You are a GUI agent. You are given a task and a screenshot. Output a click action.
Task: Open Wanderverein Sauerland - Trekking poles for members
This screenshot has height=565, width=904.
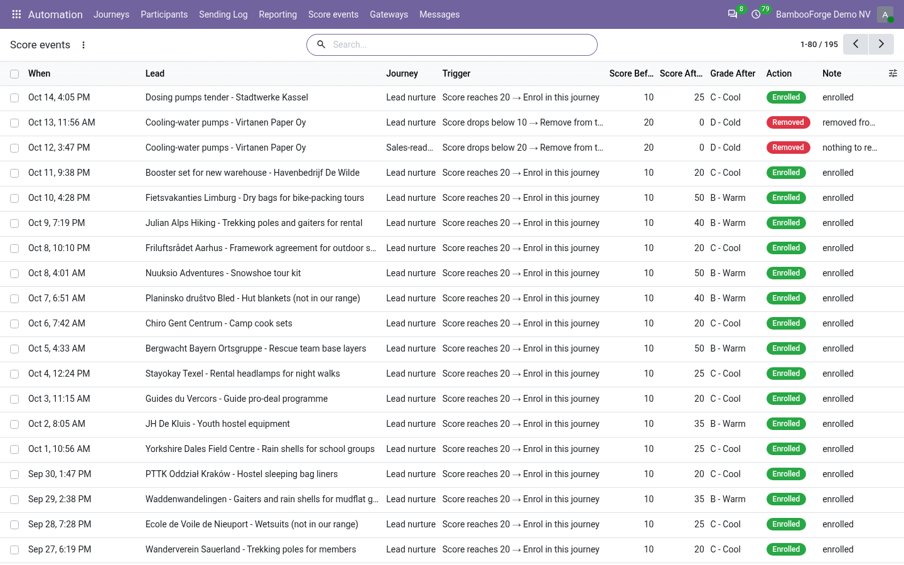pyautogui.click(x=250, y=549)
